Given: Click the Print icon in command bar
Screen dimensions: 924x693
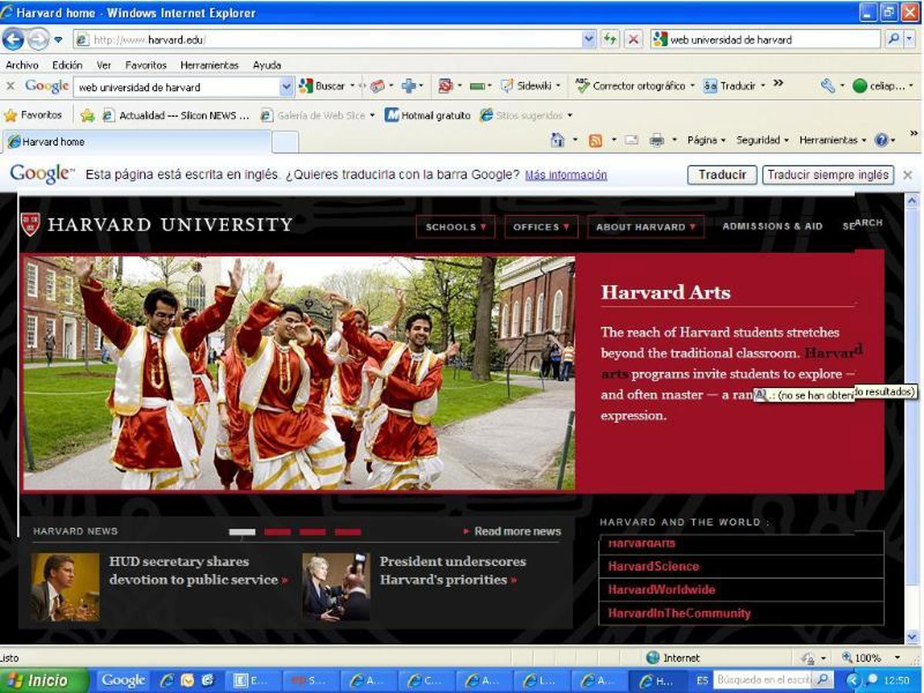Looking at the screenshot, I should pos(656,140).
